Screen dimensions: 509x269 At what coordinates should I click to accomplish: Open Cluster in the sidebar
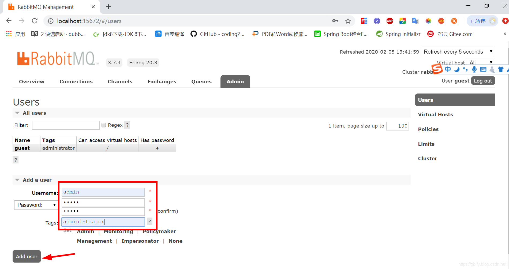pos(428,158)
